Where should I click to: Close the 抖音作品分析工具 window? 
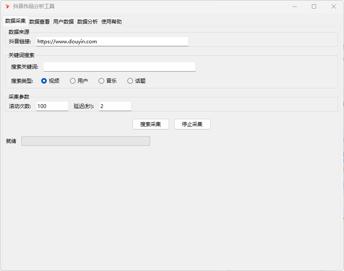coord(333,6)
